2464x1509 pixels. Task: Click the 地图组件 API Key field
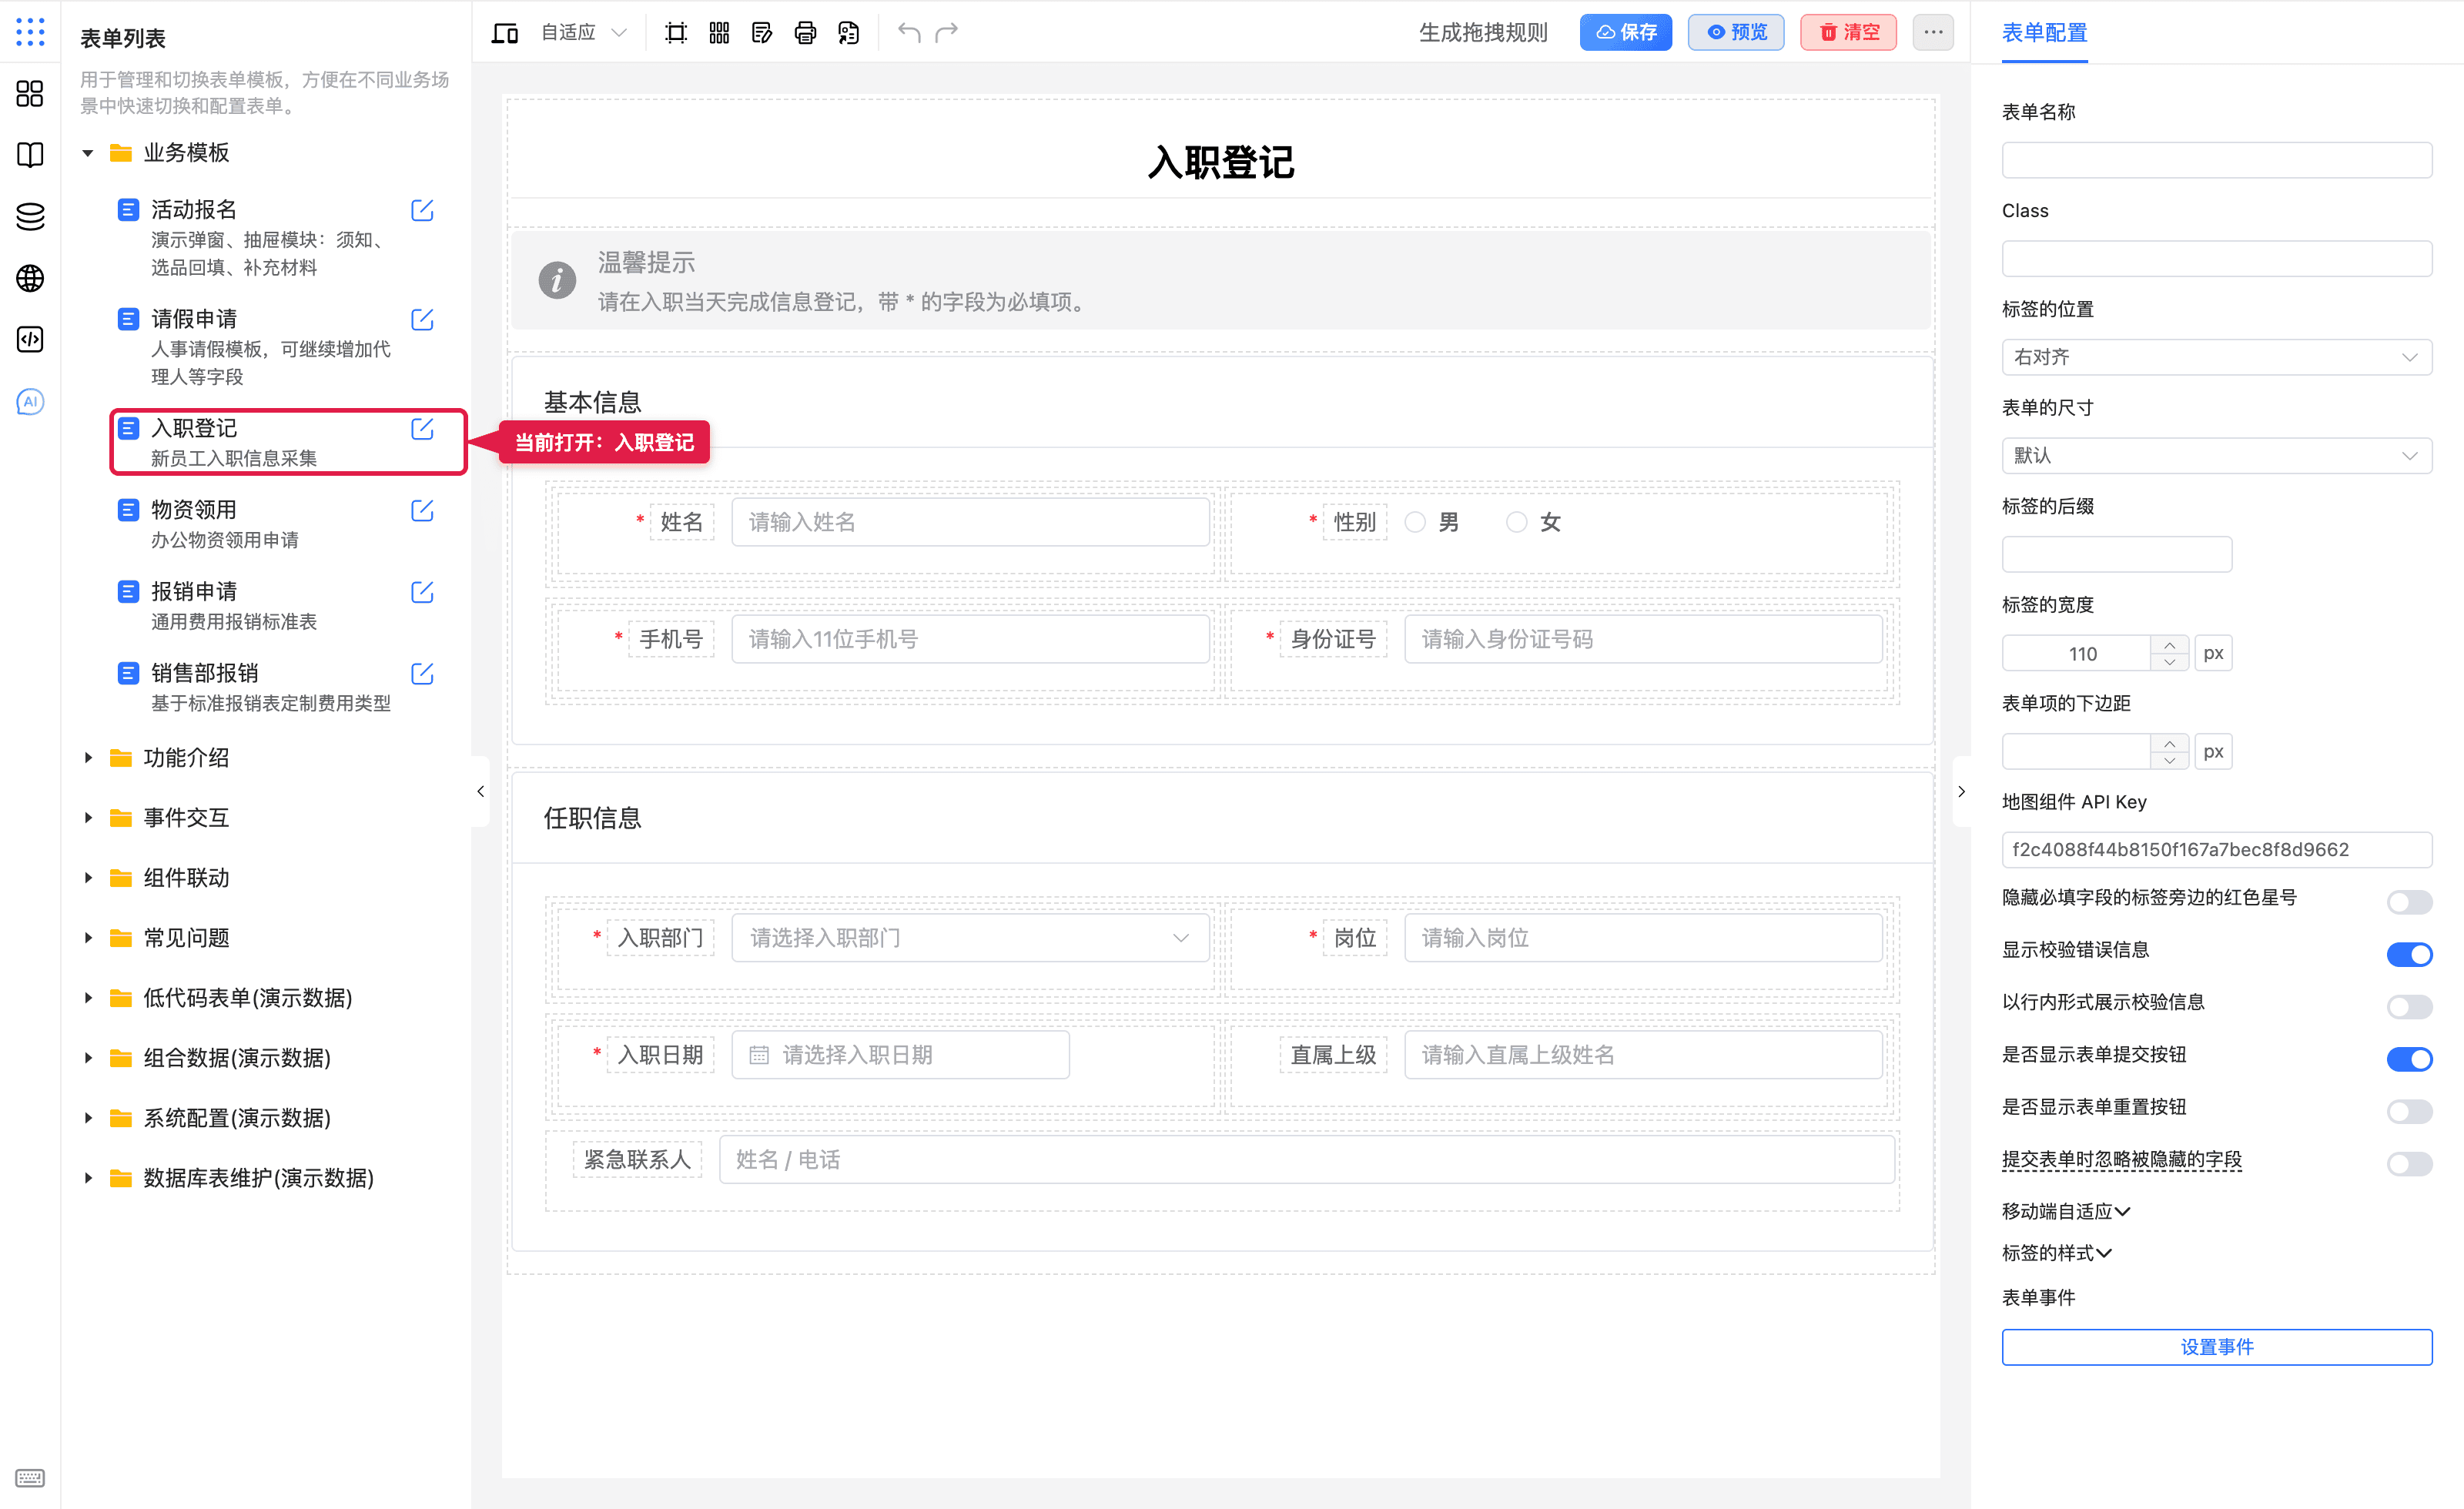tap(2216, 849)
